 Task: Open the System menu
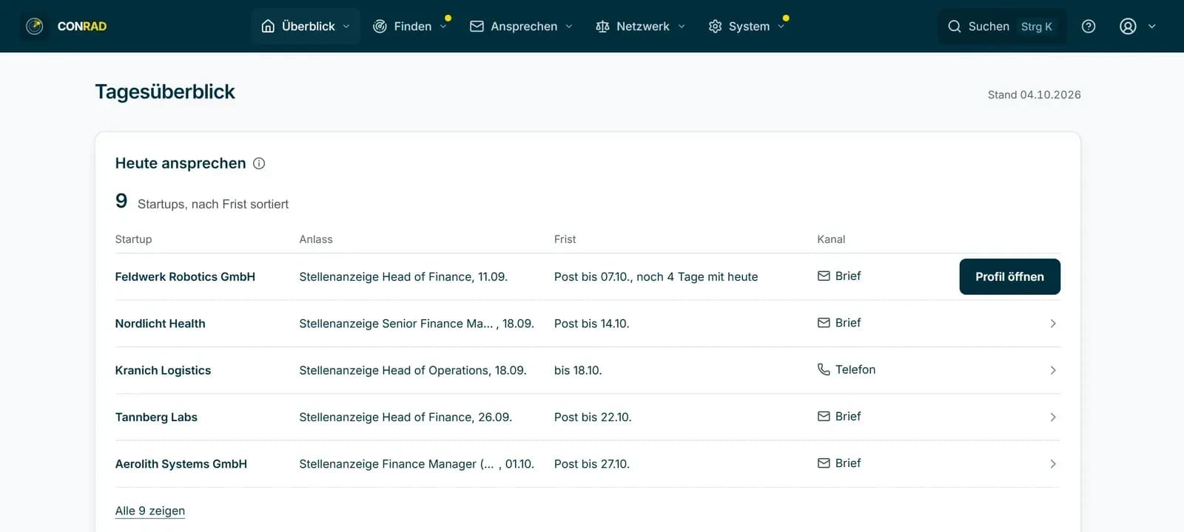[746, 26]
